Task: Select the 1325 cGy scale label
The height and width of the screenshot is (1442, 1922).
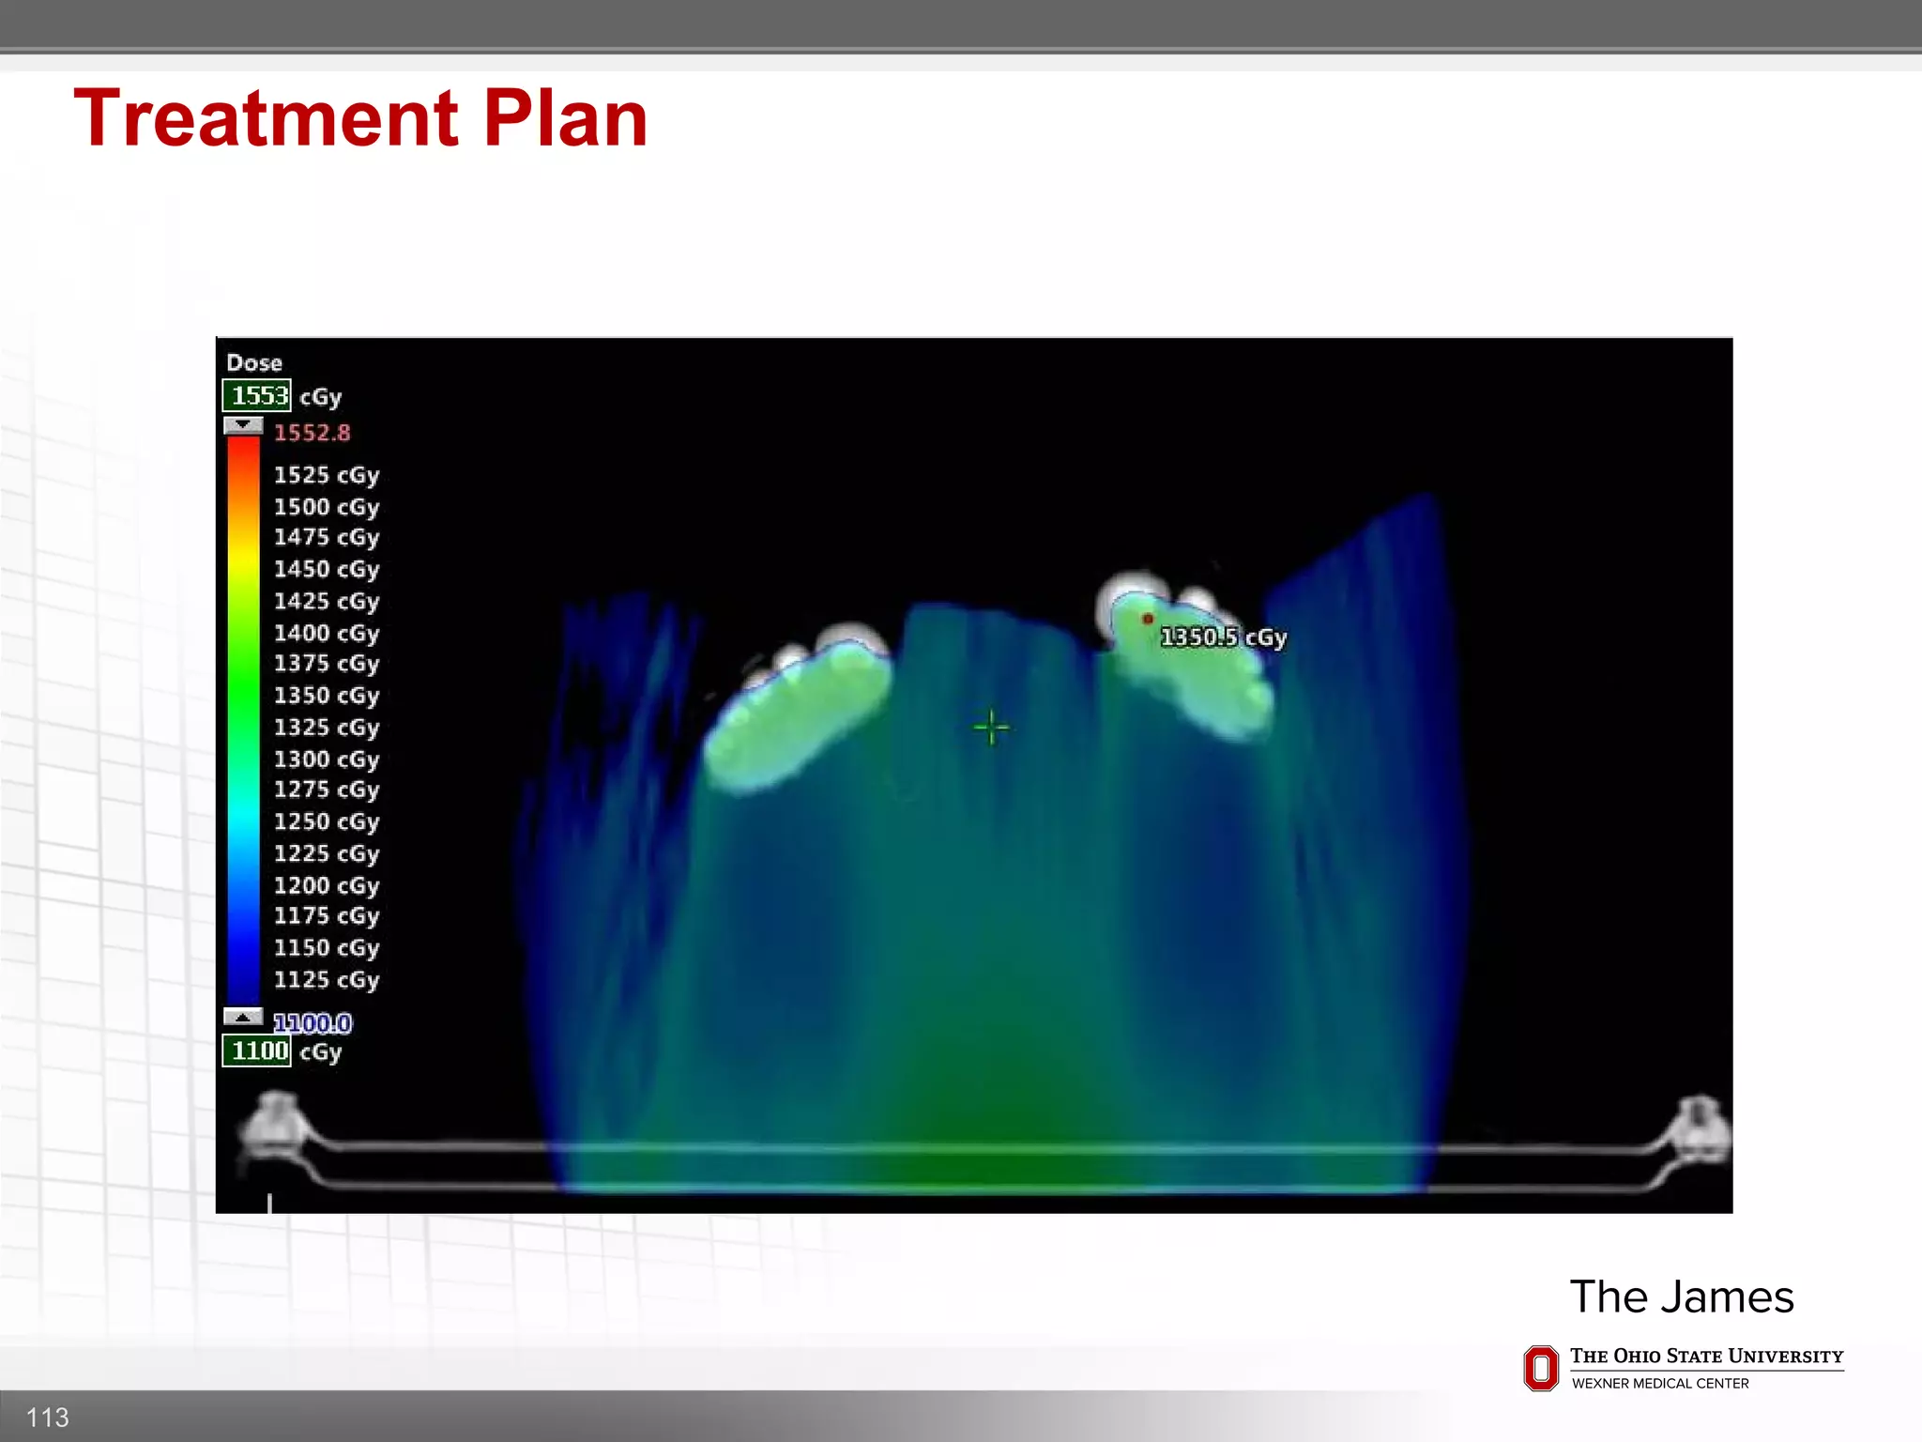Action: tap(327, 727)
